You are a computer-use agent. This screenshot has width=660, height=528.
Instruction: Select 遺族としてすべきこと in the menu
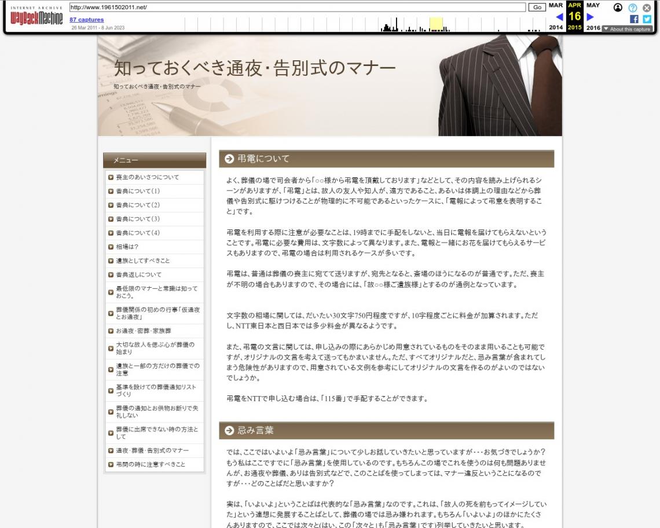click(x=142, y=261)
